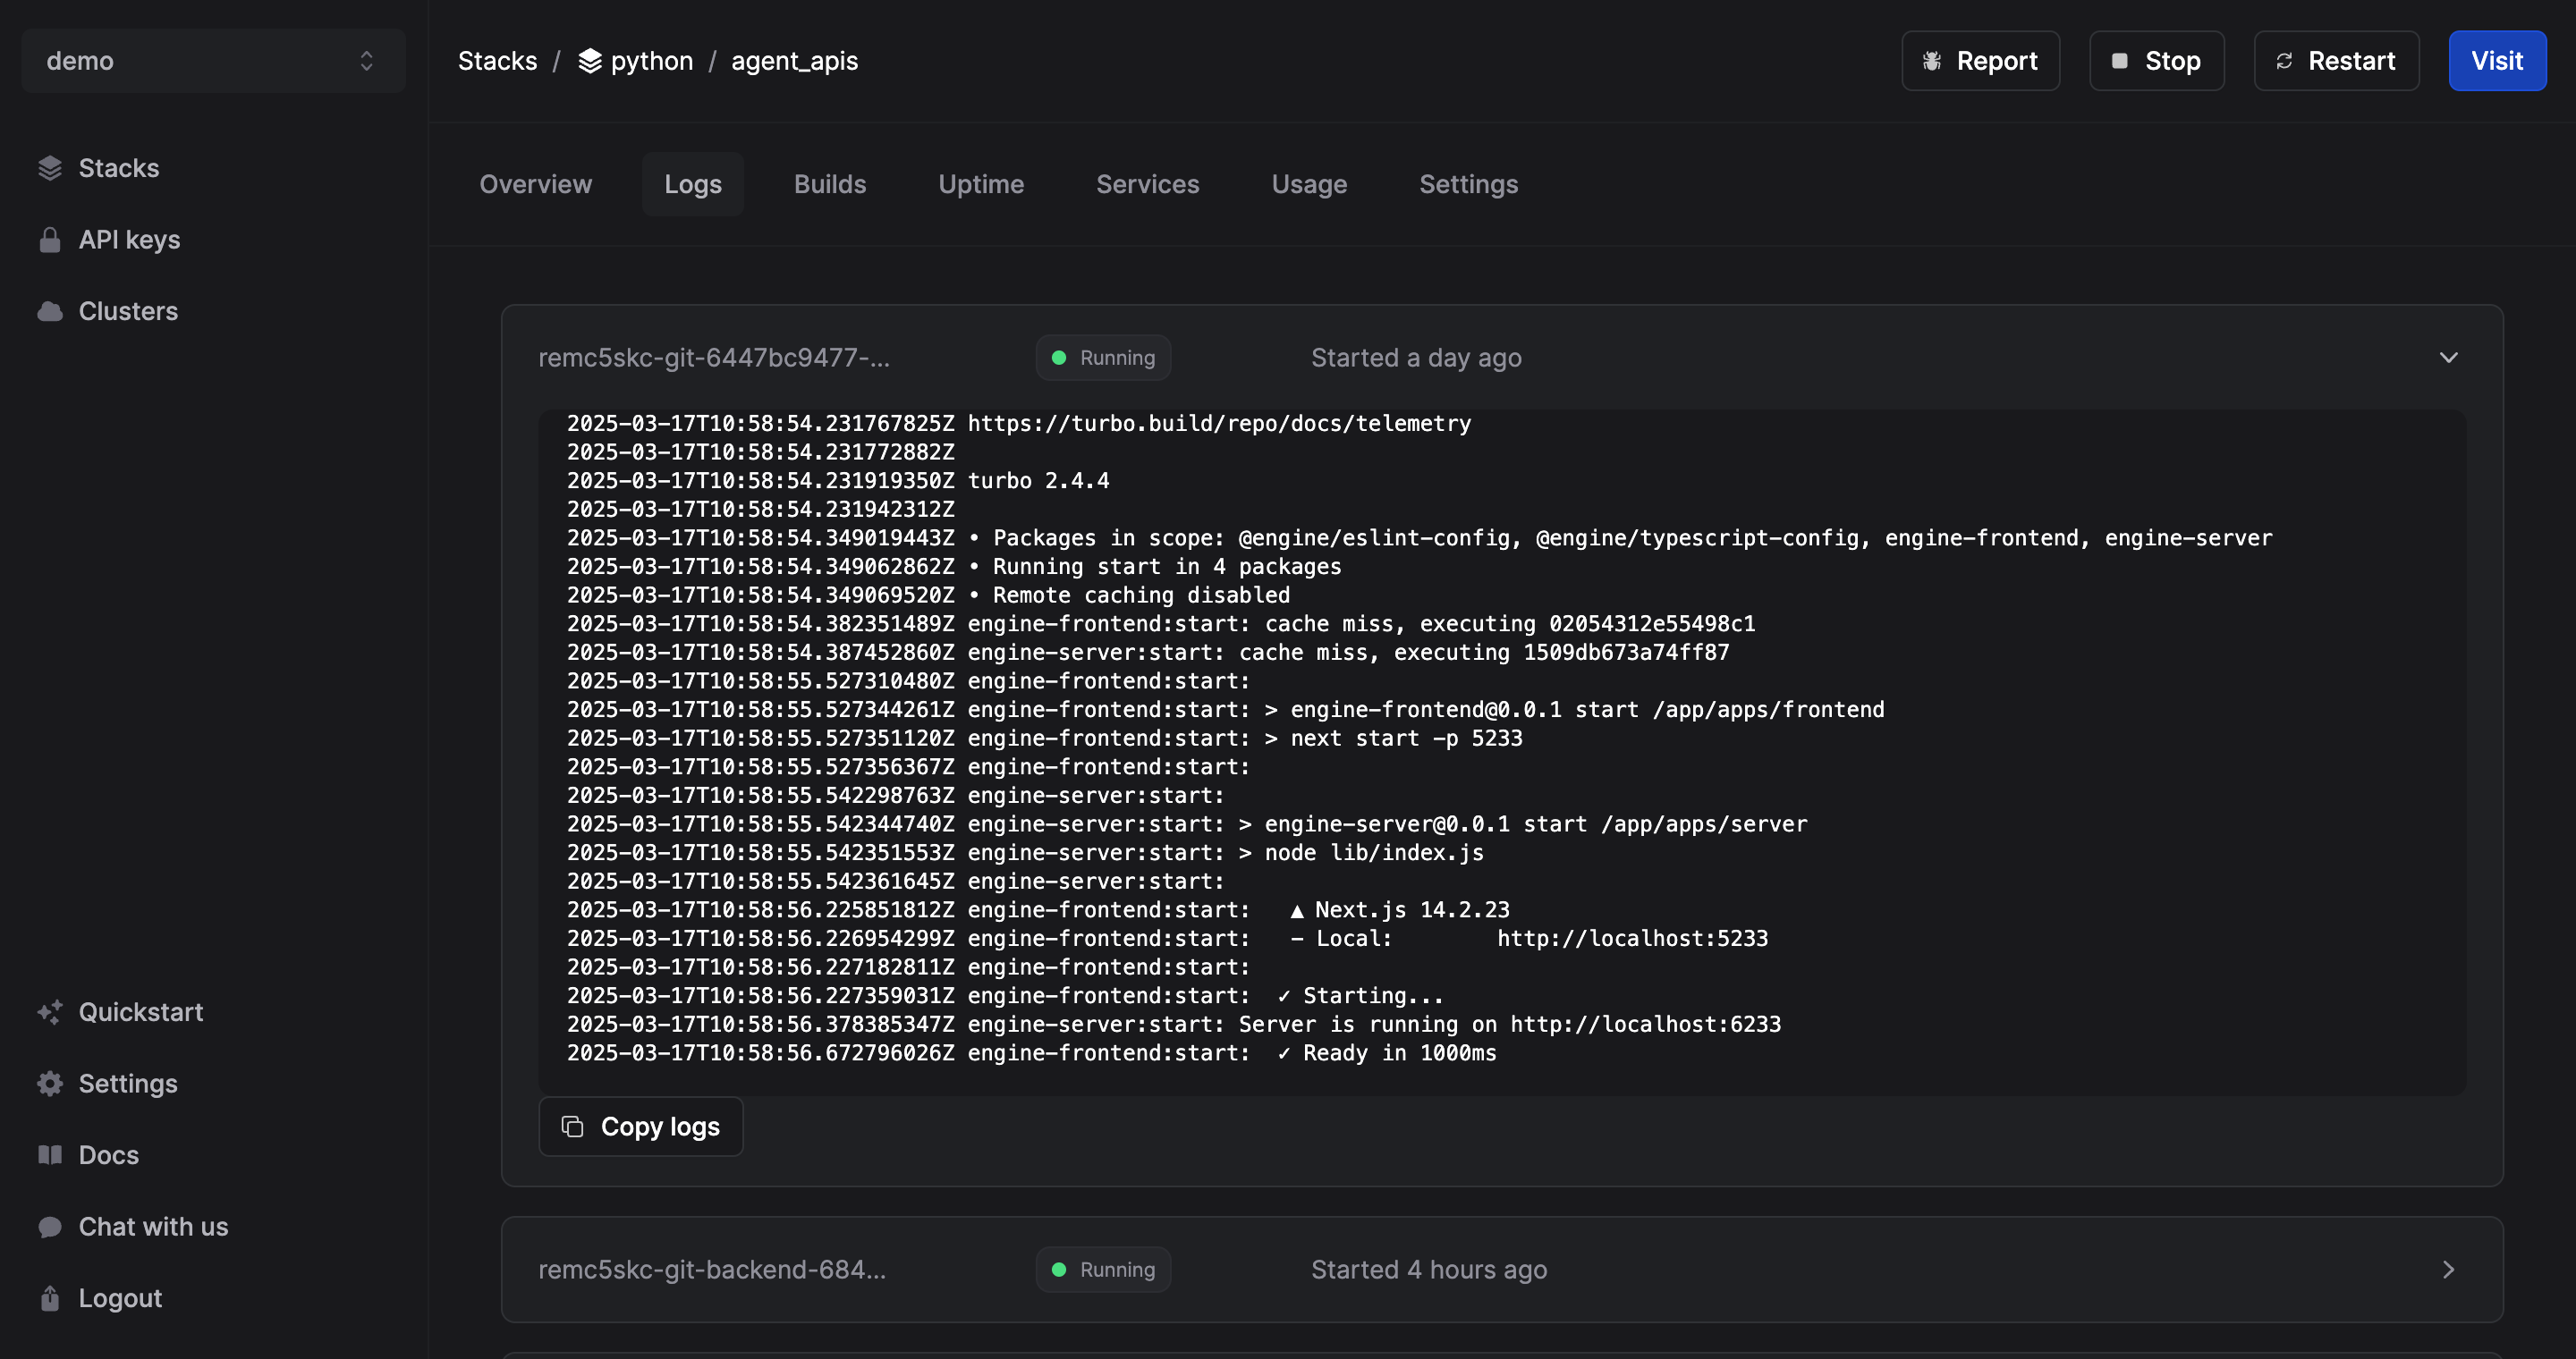Expand the remc5skc-git-backend-684 logs row
This screenshot has height=1359, width=2576.
(2448, 1270)
